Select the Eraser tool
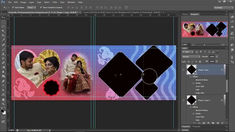235x132 pixels. (x=3, y=63)
